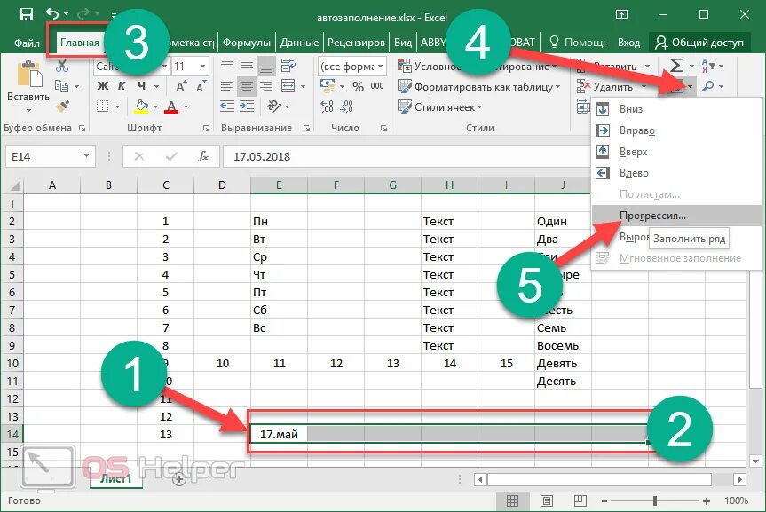Open Стили ячеек menu

tap(439, 107)
